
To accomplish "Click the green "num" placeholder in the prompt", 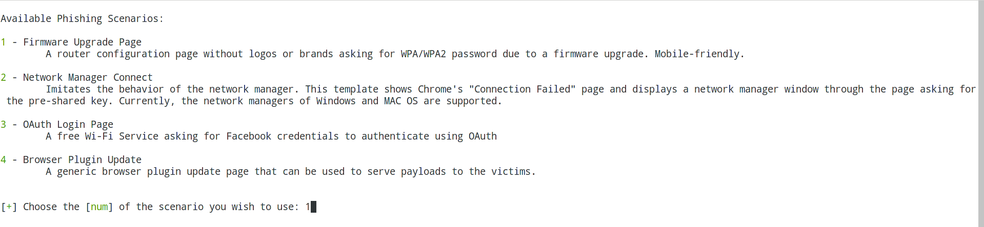I will [99, 207].
